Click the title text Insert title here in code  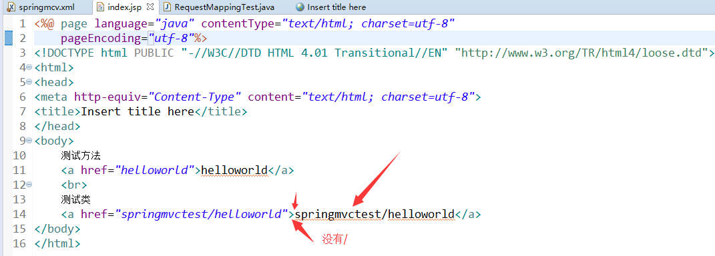coord(138,111)
